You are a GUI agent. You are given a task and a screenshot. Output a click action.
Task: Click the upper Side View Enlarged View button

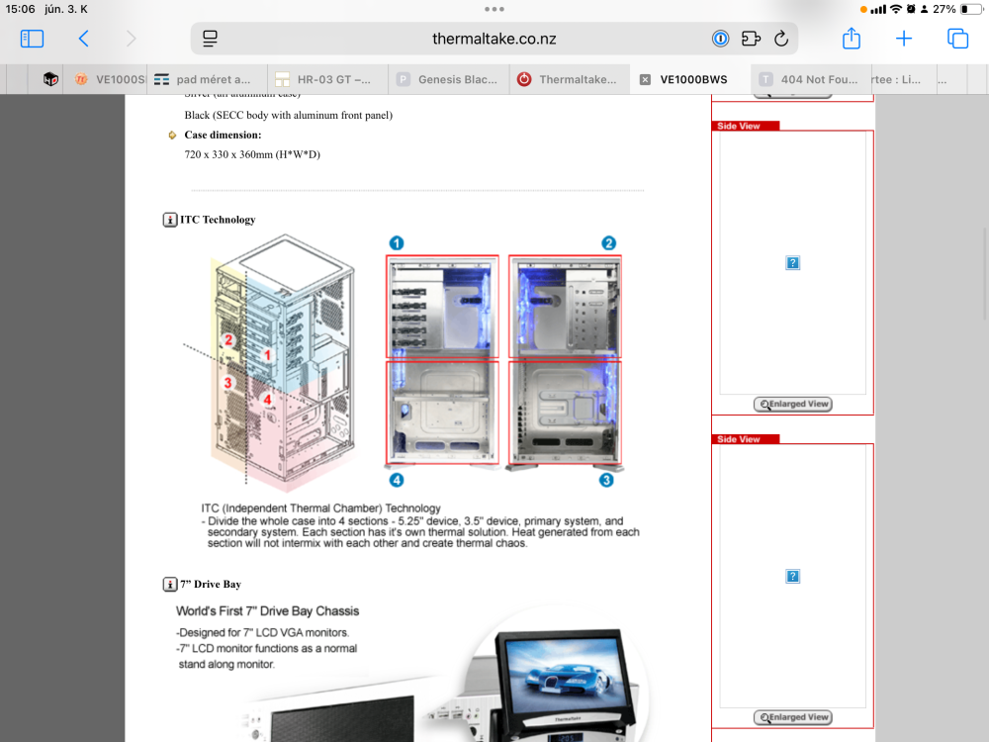coord(792,404)
